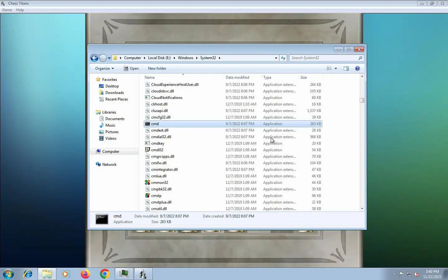Click the Change your view icon

click(329, 68)
